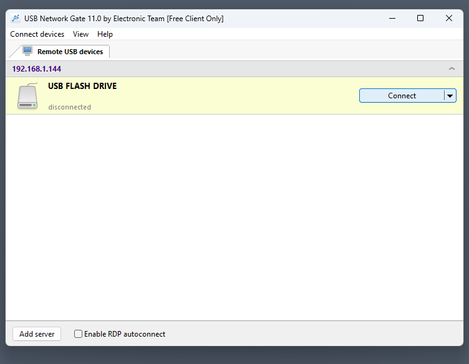The image size is (469, 364).
Task: Collapse the 192.168.1.144 server group
Action: [x=452, y=69]
